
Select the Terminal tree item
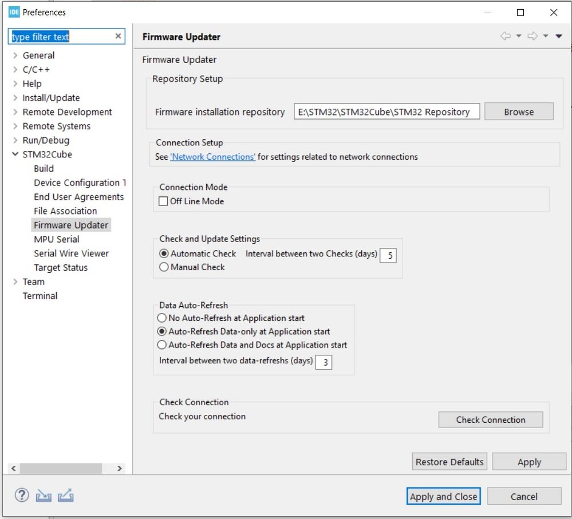click(40, 296)
